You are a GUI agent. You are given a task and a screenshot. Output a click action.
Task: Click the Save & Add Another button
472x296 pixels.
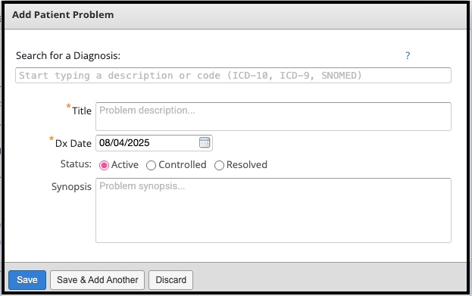click(98, 280)
